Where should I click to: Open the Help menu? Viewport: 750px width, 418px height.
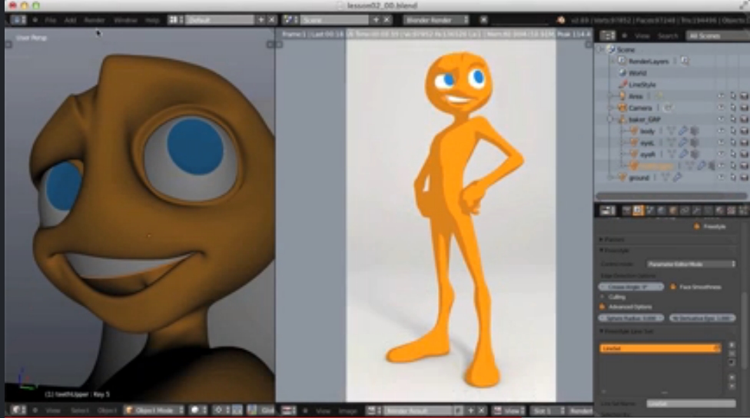click(x=152, y=20)
